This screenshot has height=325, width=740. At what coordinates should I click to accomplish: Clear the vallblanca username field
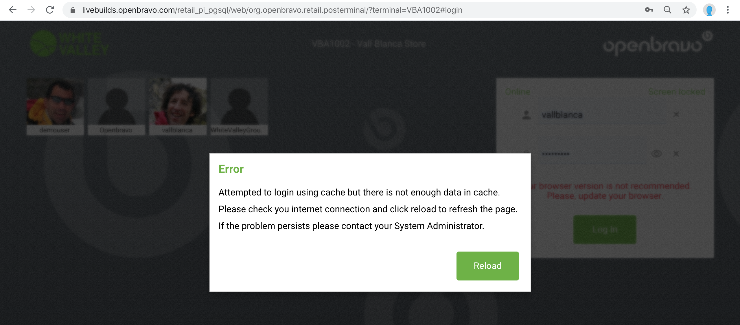click(676, 115)
